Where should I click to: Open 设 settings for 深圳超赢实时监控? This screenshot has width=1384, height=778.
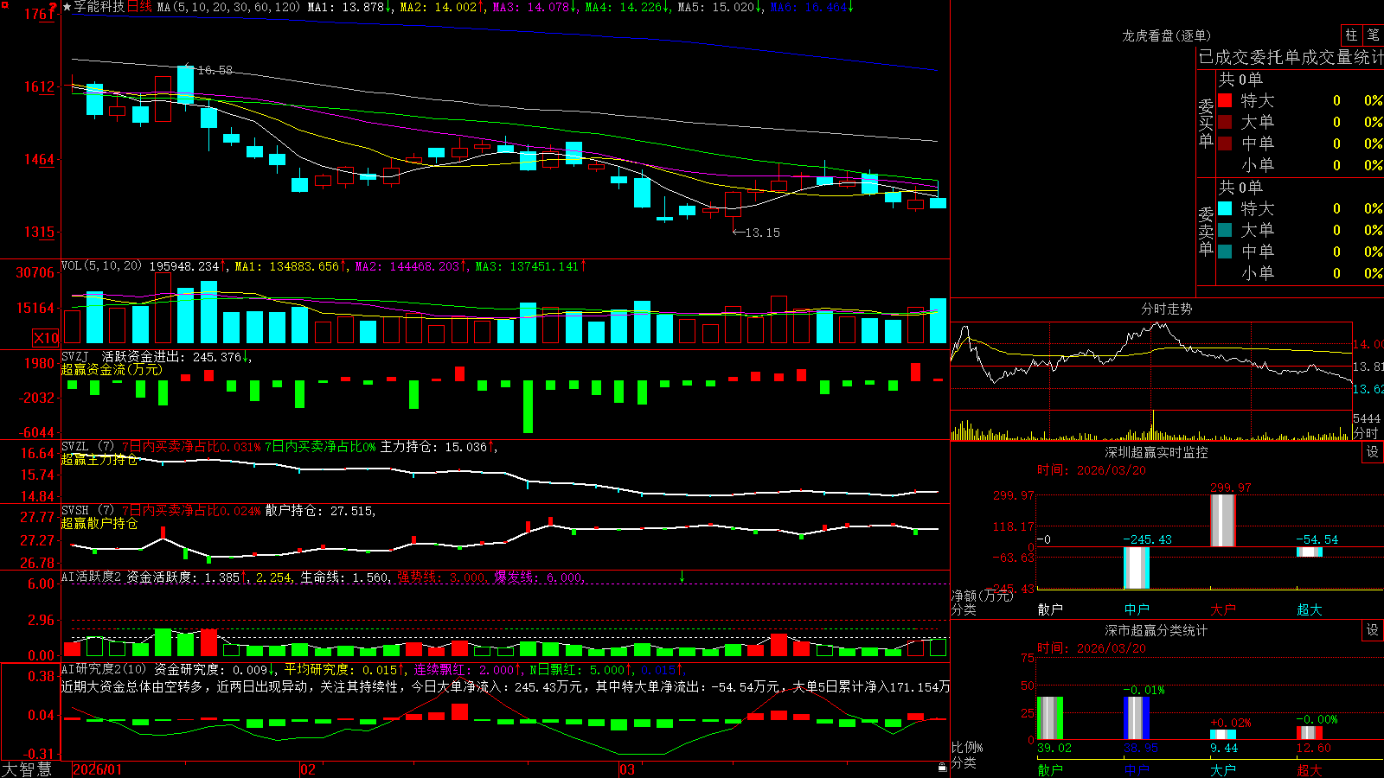tap(1372, 452)
